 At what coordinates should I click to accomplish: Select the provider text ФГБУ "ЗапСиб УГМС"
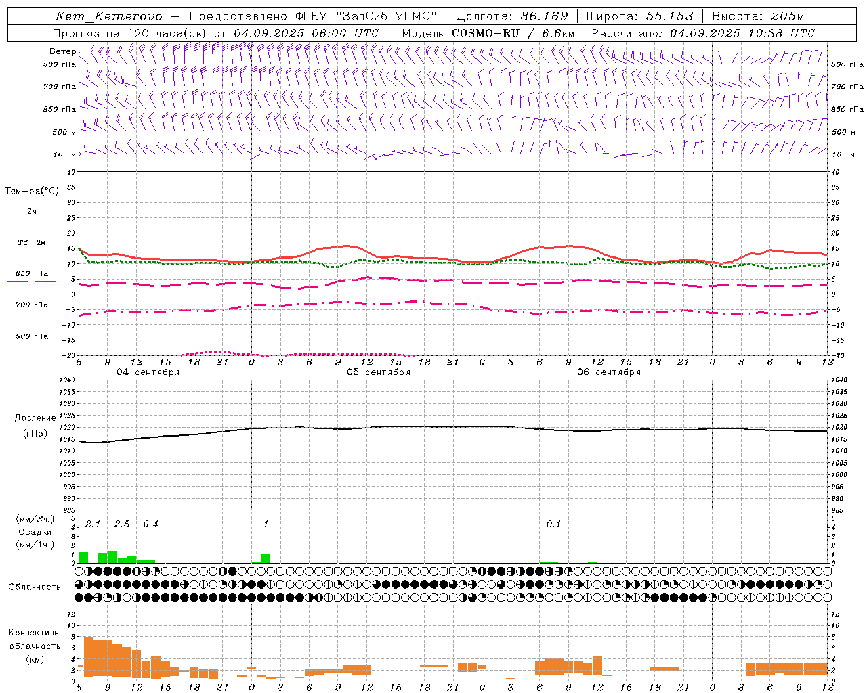pos(366,16)
